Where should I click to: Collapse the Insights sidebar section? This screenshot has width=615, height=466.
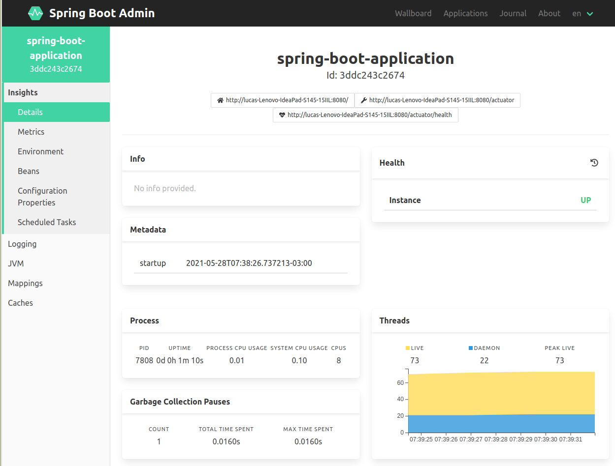pos(56,92)
